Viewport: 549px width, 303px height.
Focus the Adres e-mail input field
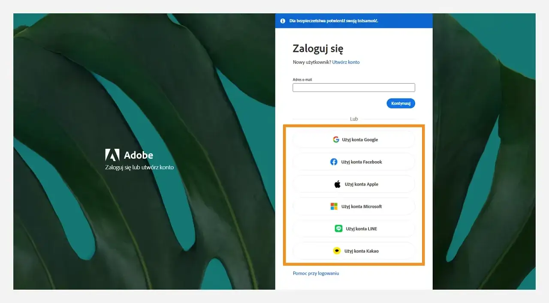click(x=354, y=87)
